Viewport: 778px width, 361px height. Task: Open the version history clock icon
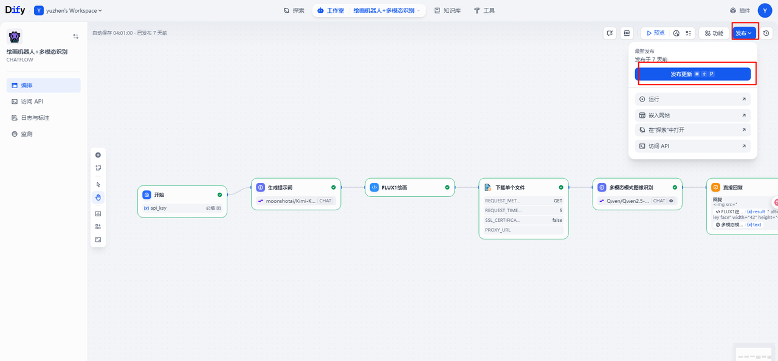click(766, 33)
